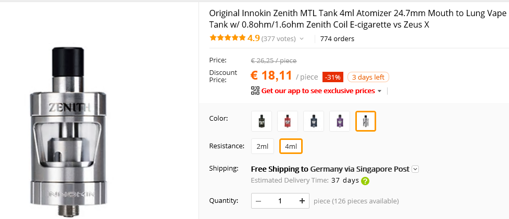The width and height of the screenshot is (509, 219).
Task: Select the black color variant
Action: [262, 121]
